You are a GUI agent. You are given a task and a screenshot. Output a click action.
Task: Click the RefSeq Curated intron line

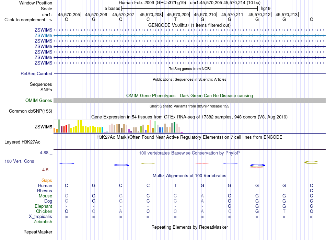tap(189, 73)
